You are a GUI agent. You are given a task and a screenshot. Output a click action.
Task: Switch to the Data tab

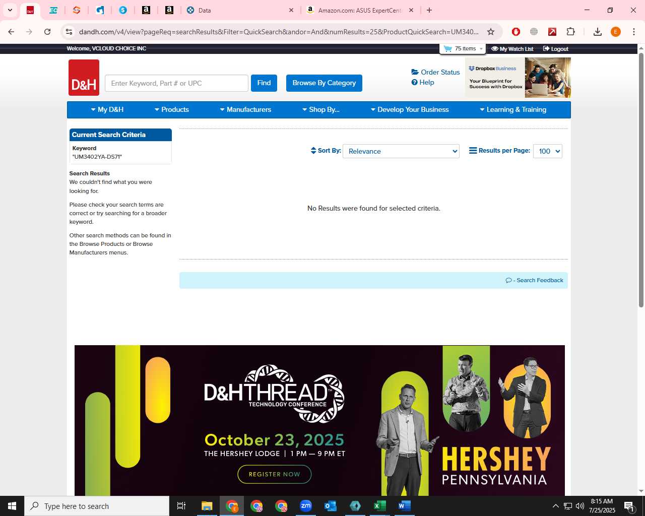click(x=240, y=10)
